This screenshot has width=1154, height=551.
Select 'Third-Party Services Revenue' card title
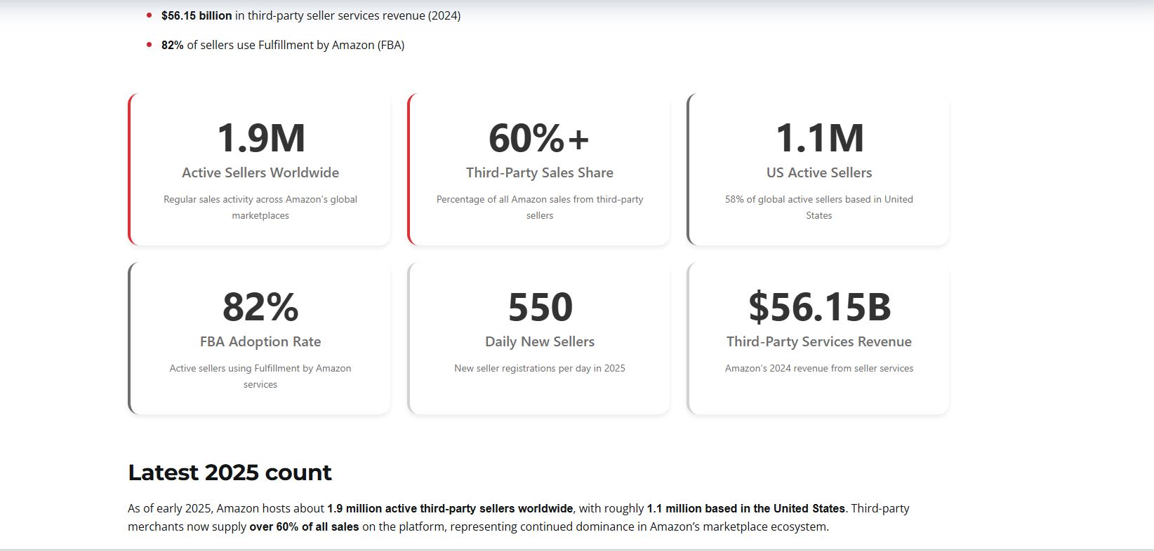click(x=819, y=341)
